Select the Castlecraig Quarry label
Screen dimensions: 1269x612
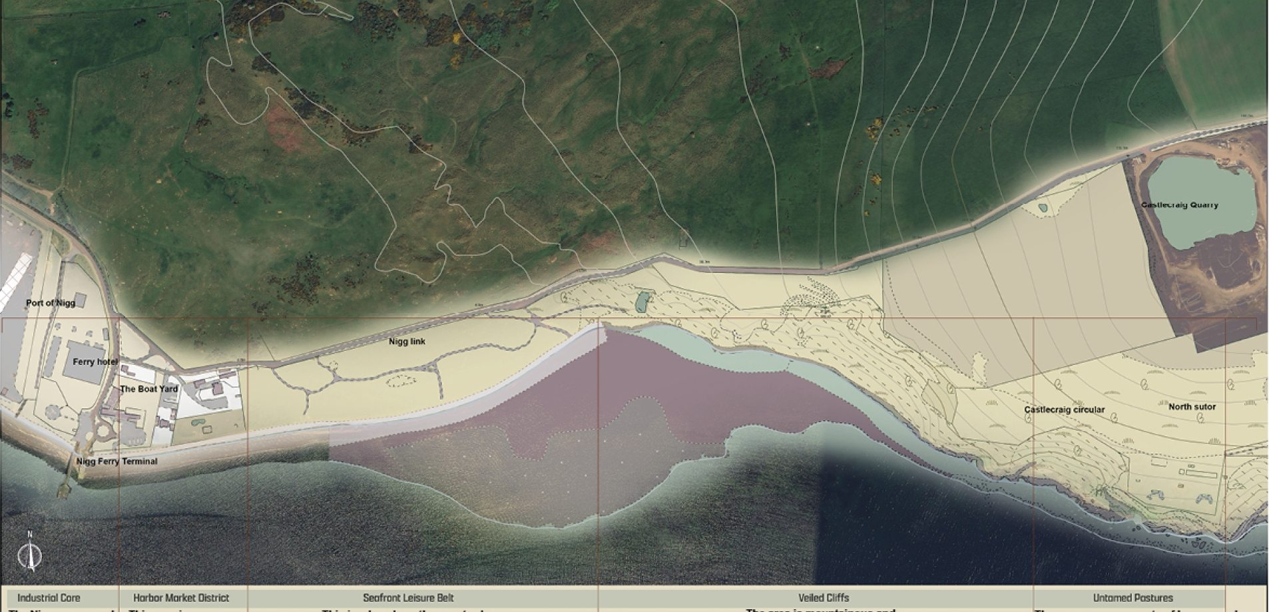[x=1179, y=205]
